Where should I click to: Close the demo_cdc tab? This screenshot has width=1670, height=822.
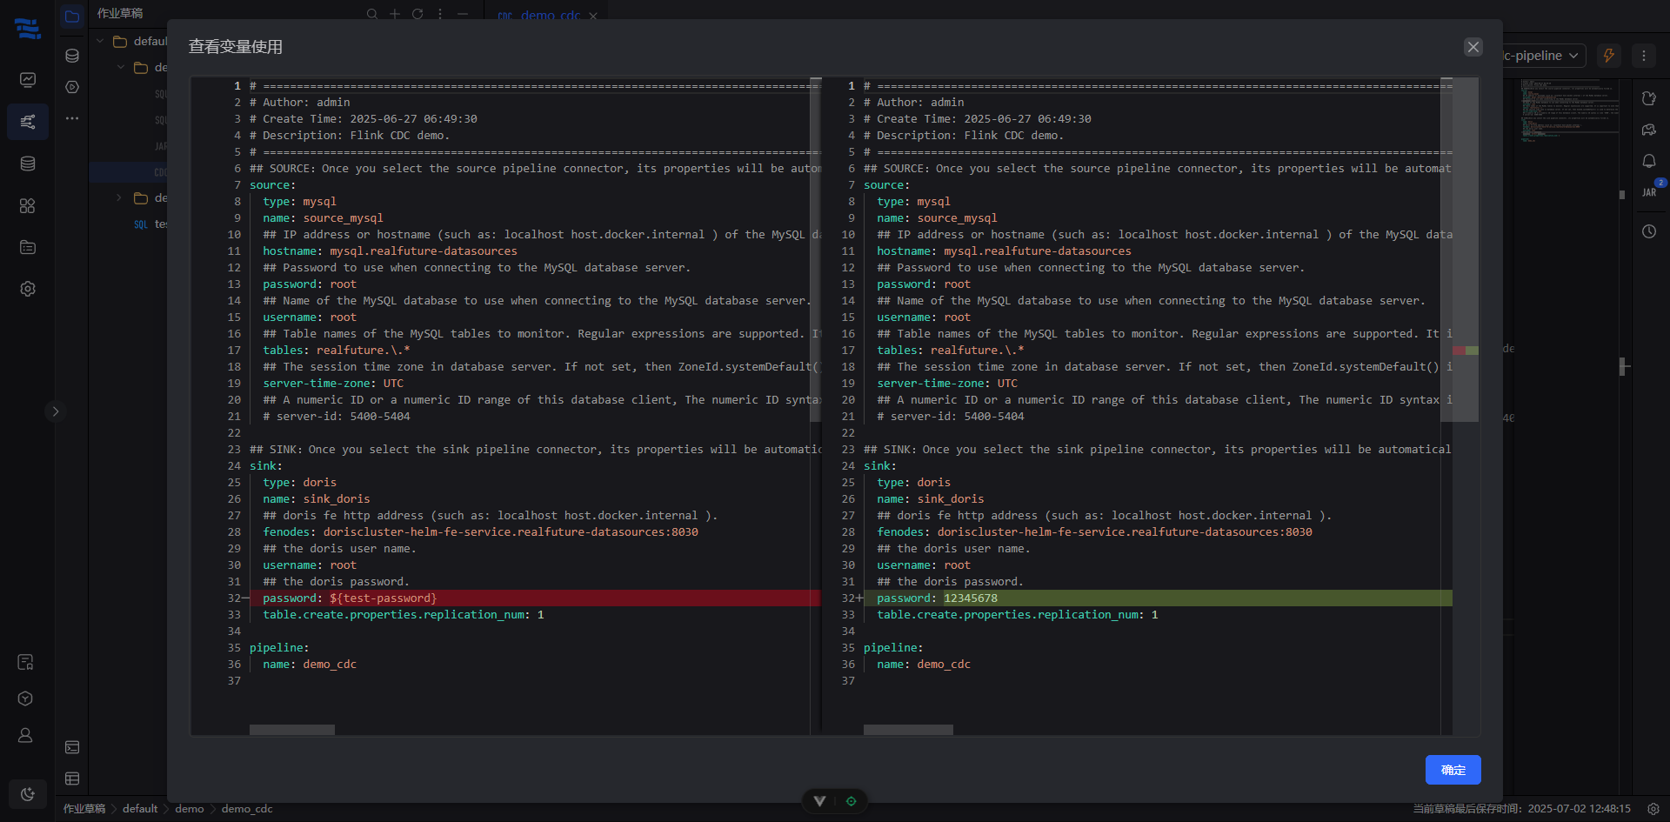click(593, 16)
